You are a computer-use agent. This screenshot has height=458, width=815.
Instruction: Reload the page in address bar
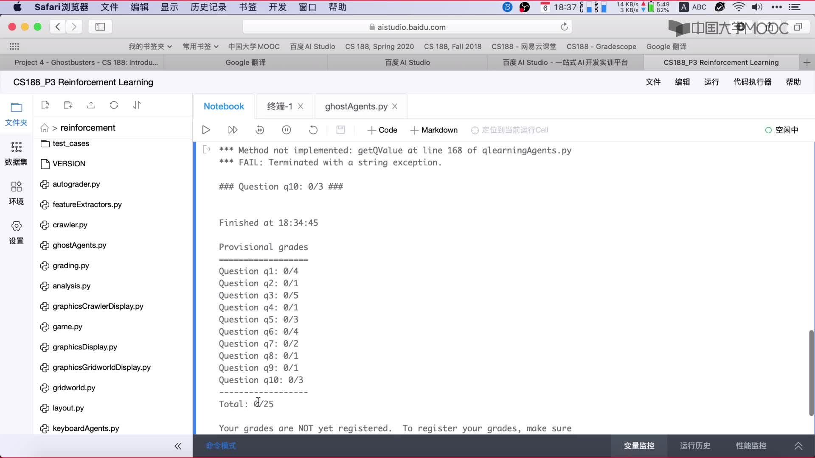[564, 27]
